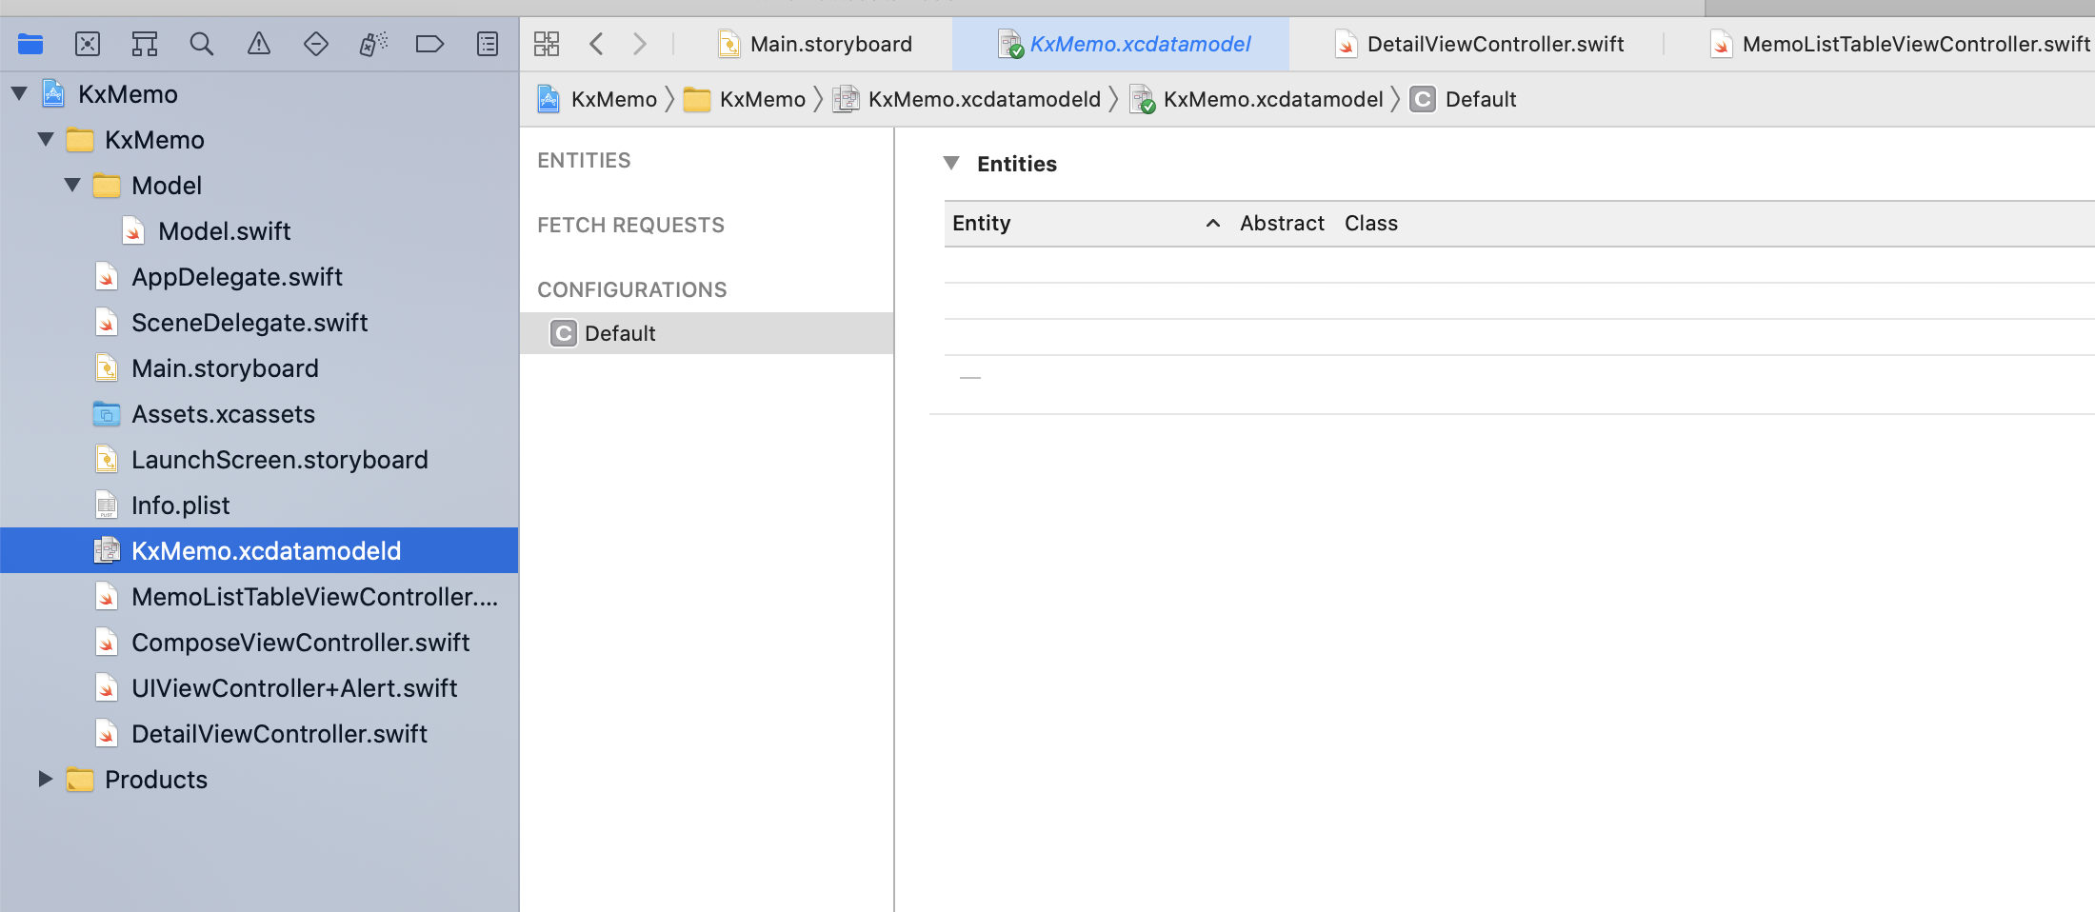The image size is (2095, 912).
Task: Click KxMemo project in jump bar
Action: click(x=597, y=99)
